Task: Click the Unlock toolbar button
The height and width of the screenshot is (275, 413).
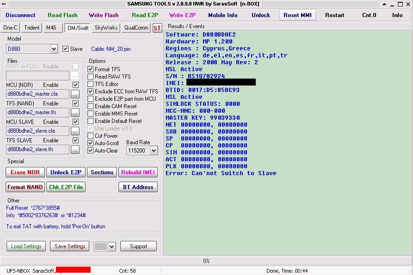Action: tap(261, 15)
